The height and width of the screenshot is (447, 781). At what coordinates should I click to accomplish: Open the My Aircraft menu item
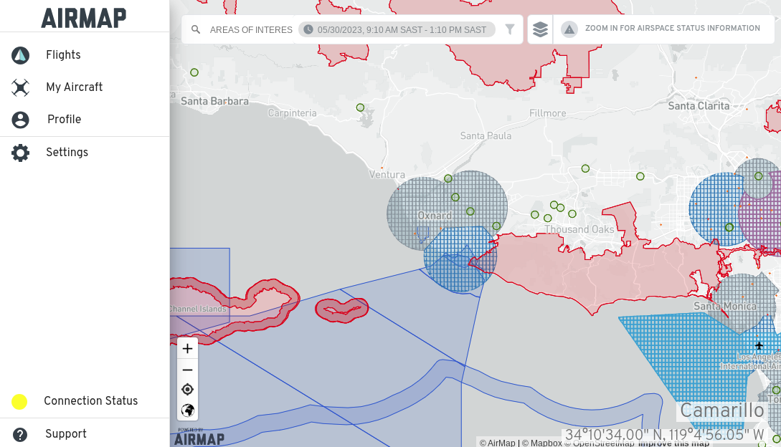tap(74, 87)
